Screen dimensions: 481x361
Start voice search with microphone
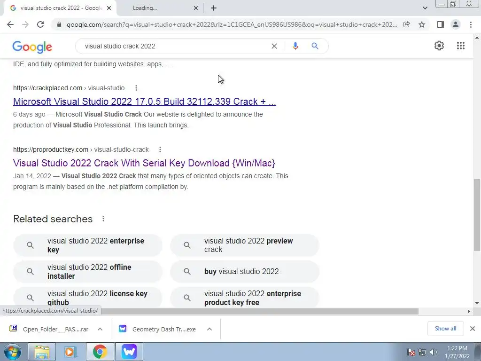(295, 46)
